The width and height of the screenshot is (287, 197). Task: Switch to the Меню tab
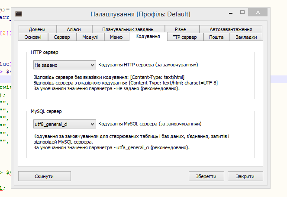(116, 38)
